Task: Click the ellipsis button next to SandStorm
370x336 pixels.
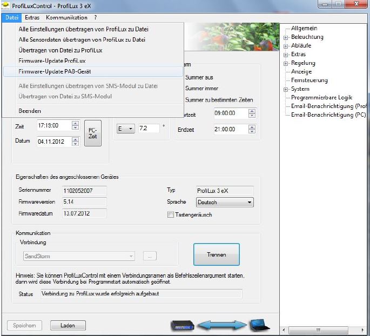Action: pyautogui.click(x=150, y=256)
